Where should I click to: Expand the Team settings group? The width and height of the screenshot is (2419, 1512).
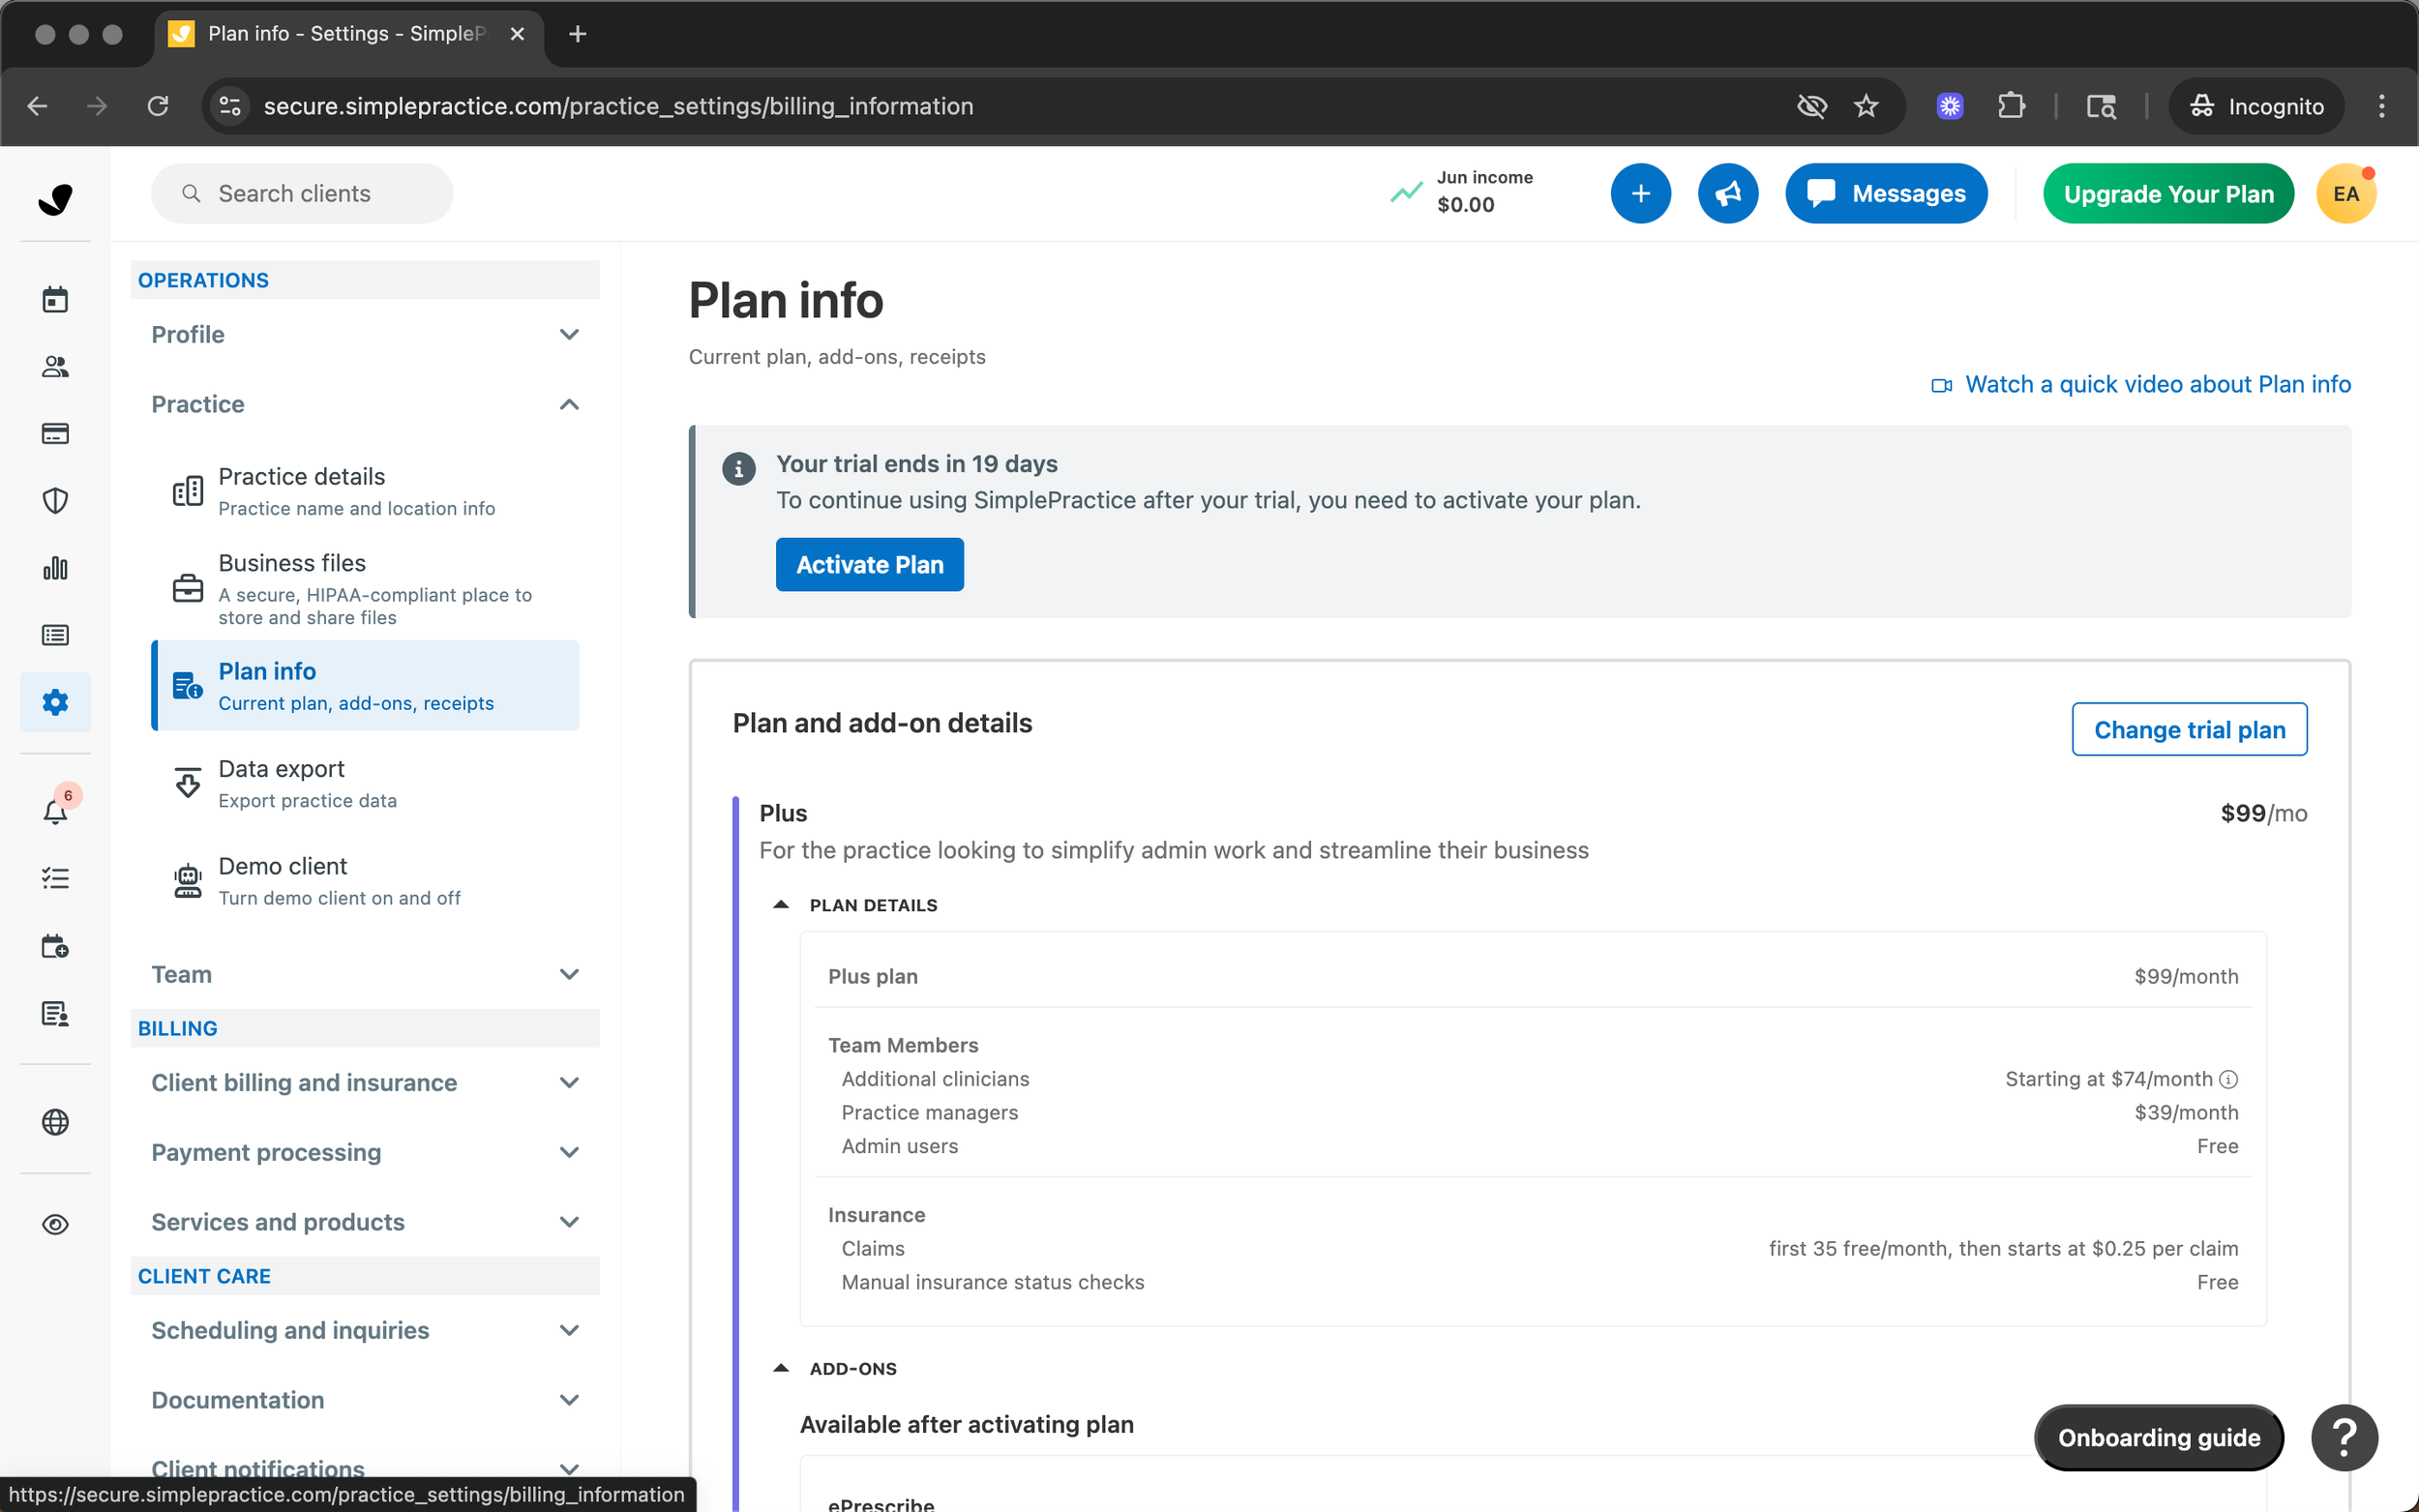tap(365, 974)
